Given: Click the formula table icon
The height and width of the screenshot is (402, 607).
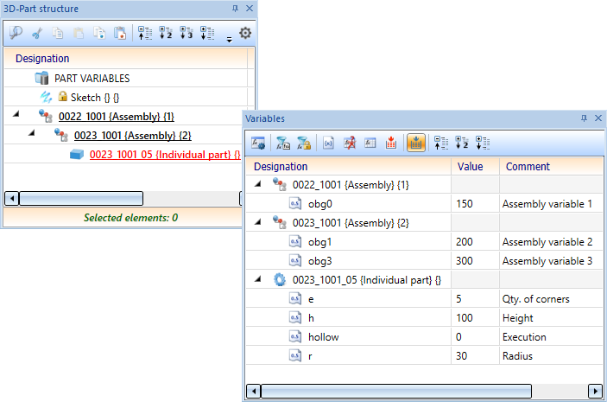Looking at the screenshot, I should click(370, 143).
